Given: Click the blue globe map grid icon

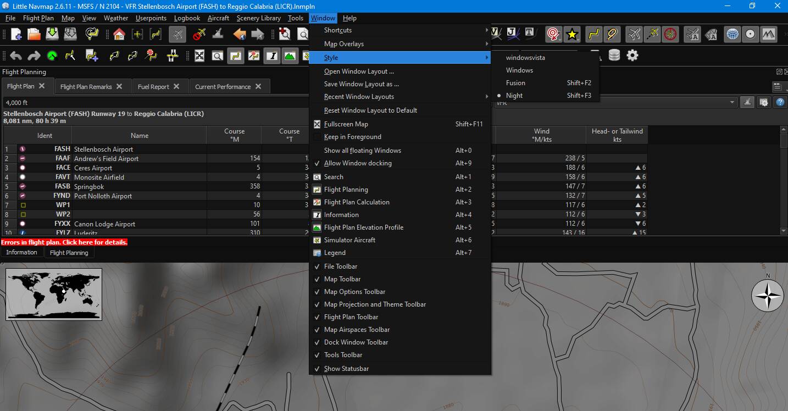Looking at the screenshot, I should coord(732,34).
